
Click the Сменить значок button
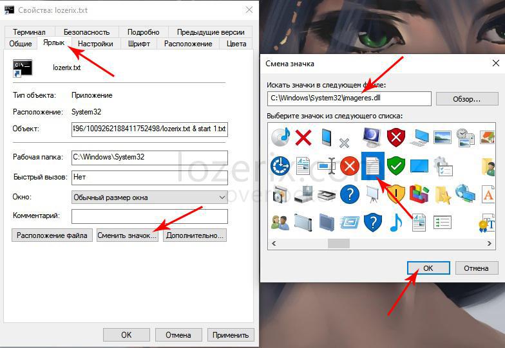[x=127, y=235]
